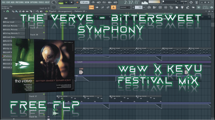
Task: Toggle the record button
Action: pos(77,3)
